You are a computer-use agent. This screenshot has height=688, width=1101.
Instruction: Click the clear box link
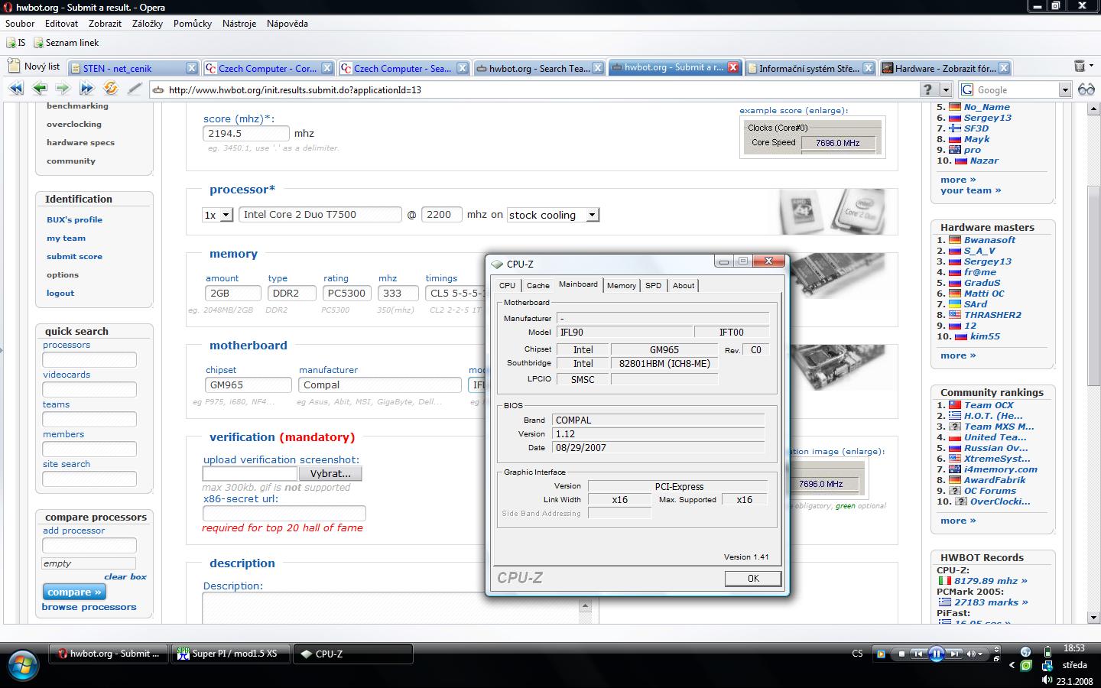click(125, 576)
